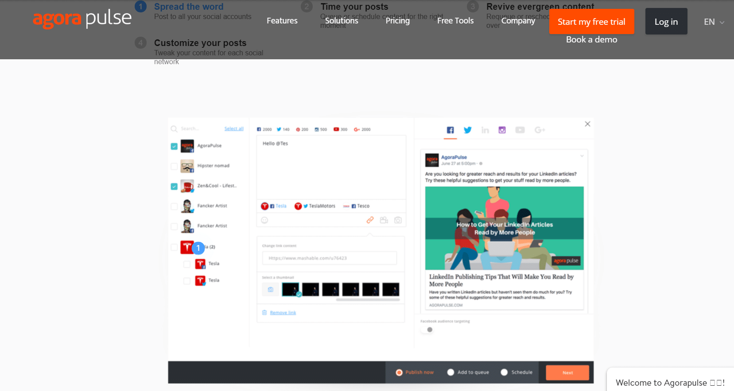Close the publishing preview with the X
Image resolution: width=734 pixels, height=391 pixels.
coord(587,124)
